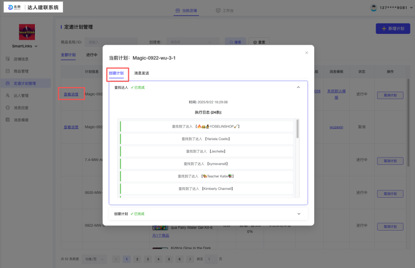Click the 消息回复 sidebar icon
The image size is (415, 268).
pos(8,108)
